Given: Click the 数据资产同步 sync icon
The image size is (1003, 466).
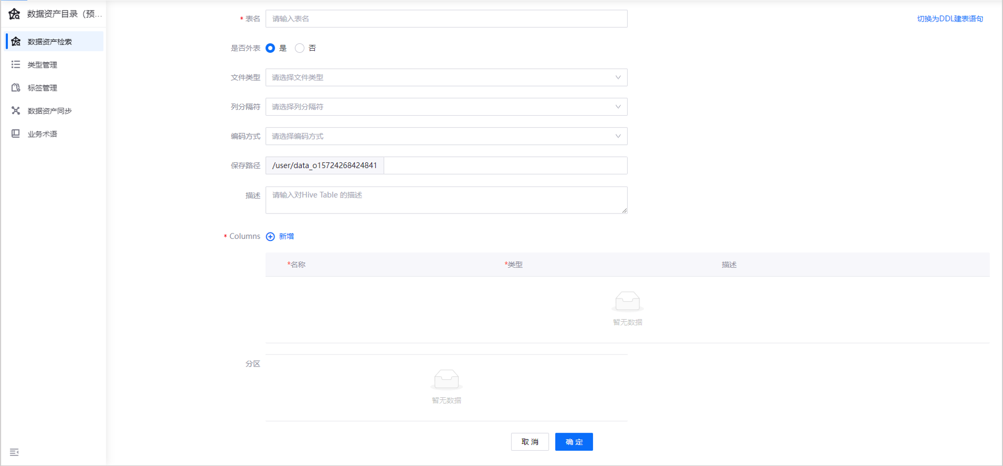Looking at the screenshot, I should [16, 110].
